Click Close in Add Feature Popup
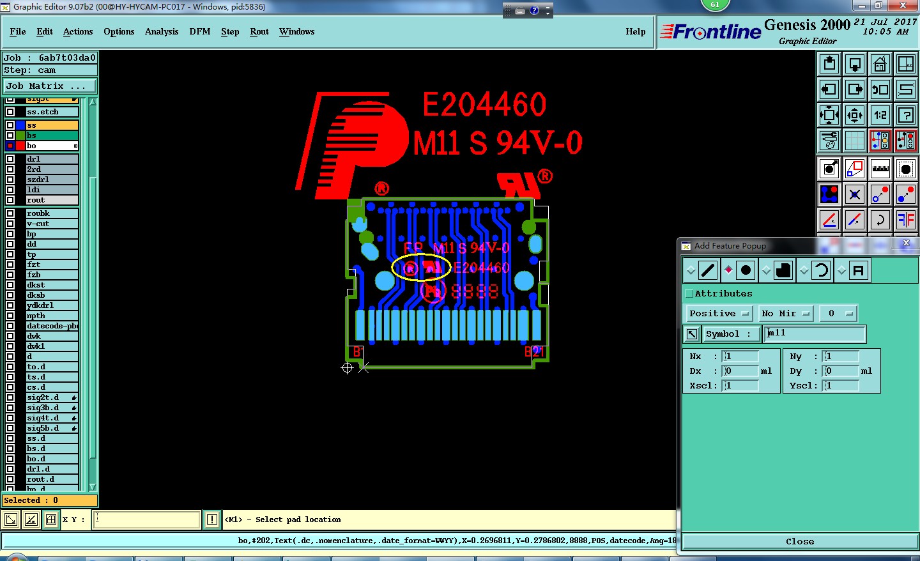920x561 pixels. (x=800, y=541)
